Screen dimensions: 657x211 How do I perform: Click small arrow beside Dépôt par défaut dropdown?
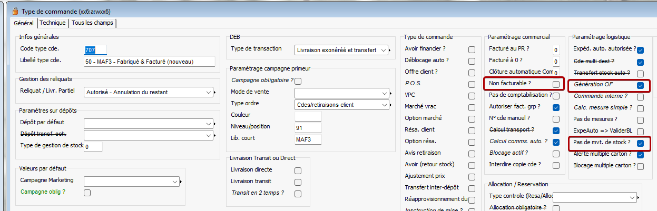(x=215, y=124)
